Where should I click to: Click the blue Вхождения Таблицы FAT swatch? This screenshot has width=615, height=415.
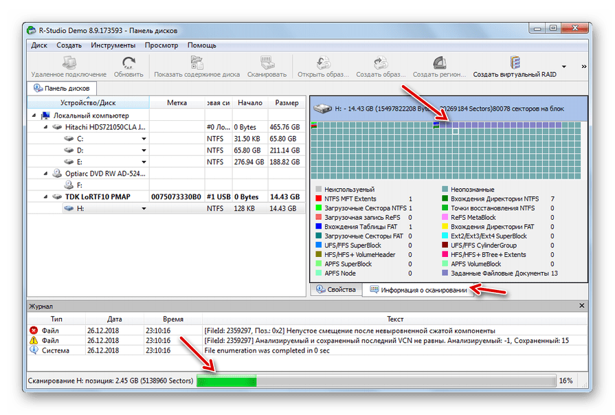click(318, 226)
